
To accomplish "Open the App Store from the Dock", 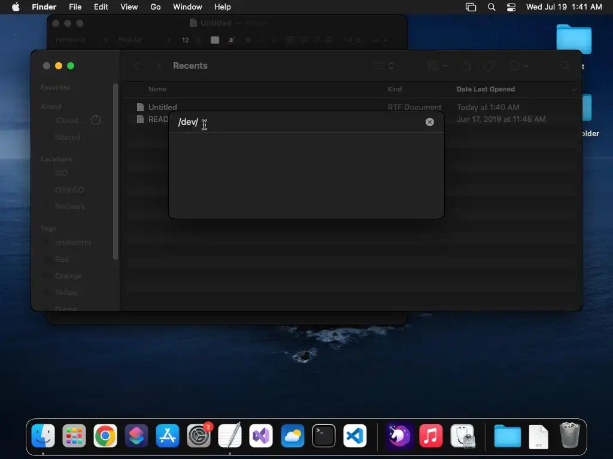I will click(168, 435).
